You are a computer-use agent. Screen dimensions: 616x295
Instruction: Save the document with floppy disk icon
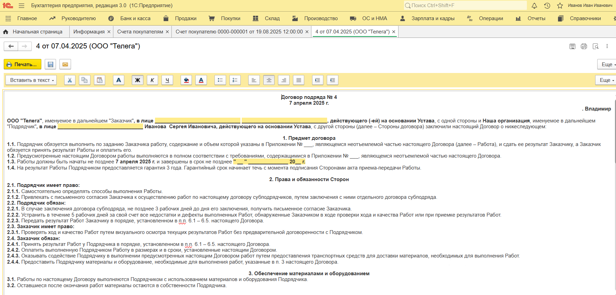(51, 64)
